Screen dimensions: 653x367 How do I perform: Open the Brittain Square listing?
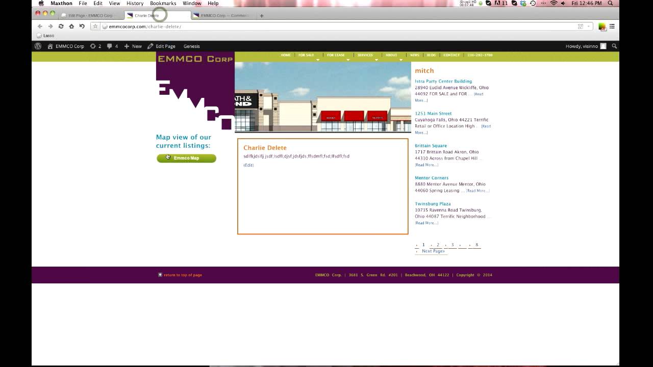(x=431, y=145)
